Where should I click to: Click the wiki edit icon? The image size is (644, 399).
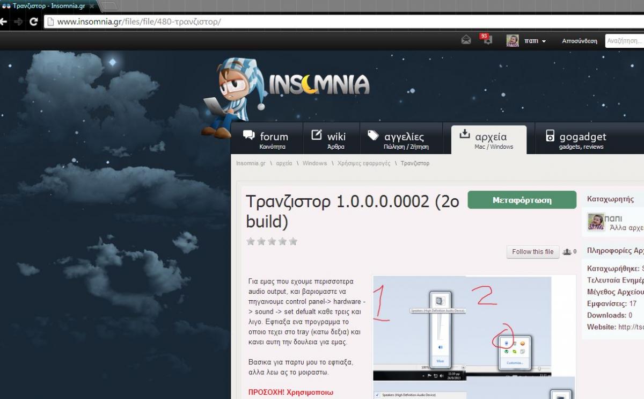[317, 135]
